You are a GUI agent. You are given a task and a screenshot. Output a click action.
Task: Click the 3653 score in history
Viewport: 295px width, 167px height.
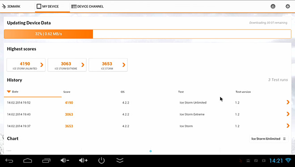click(69, 126)
